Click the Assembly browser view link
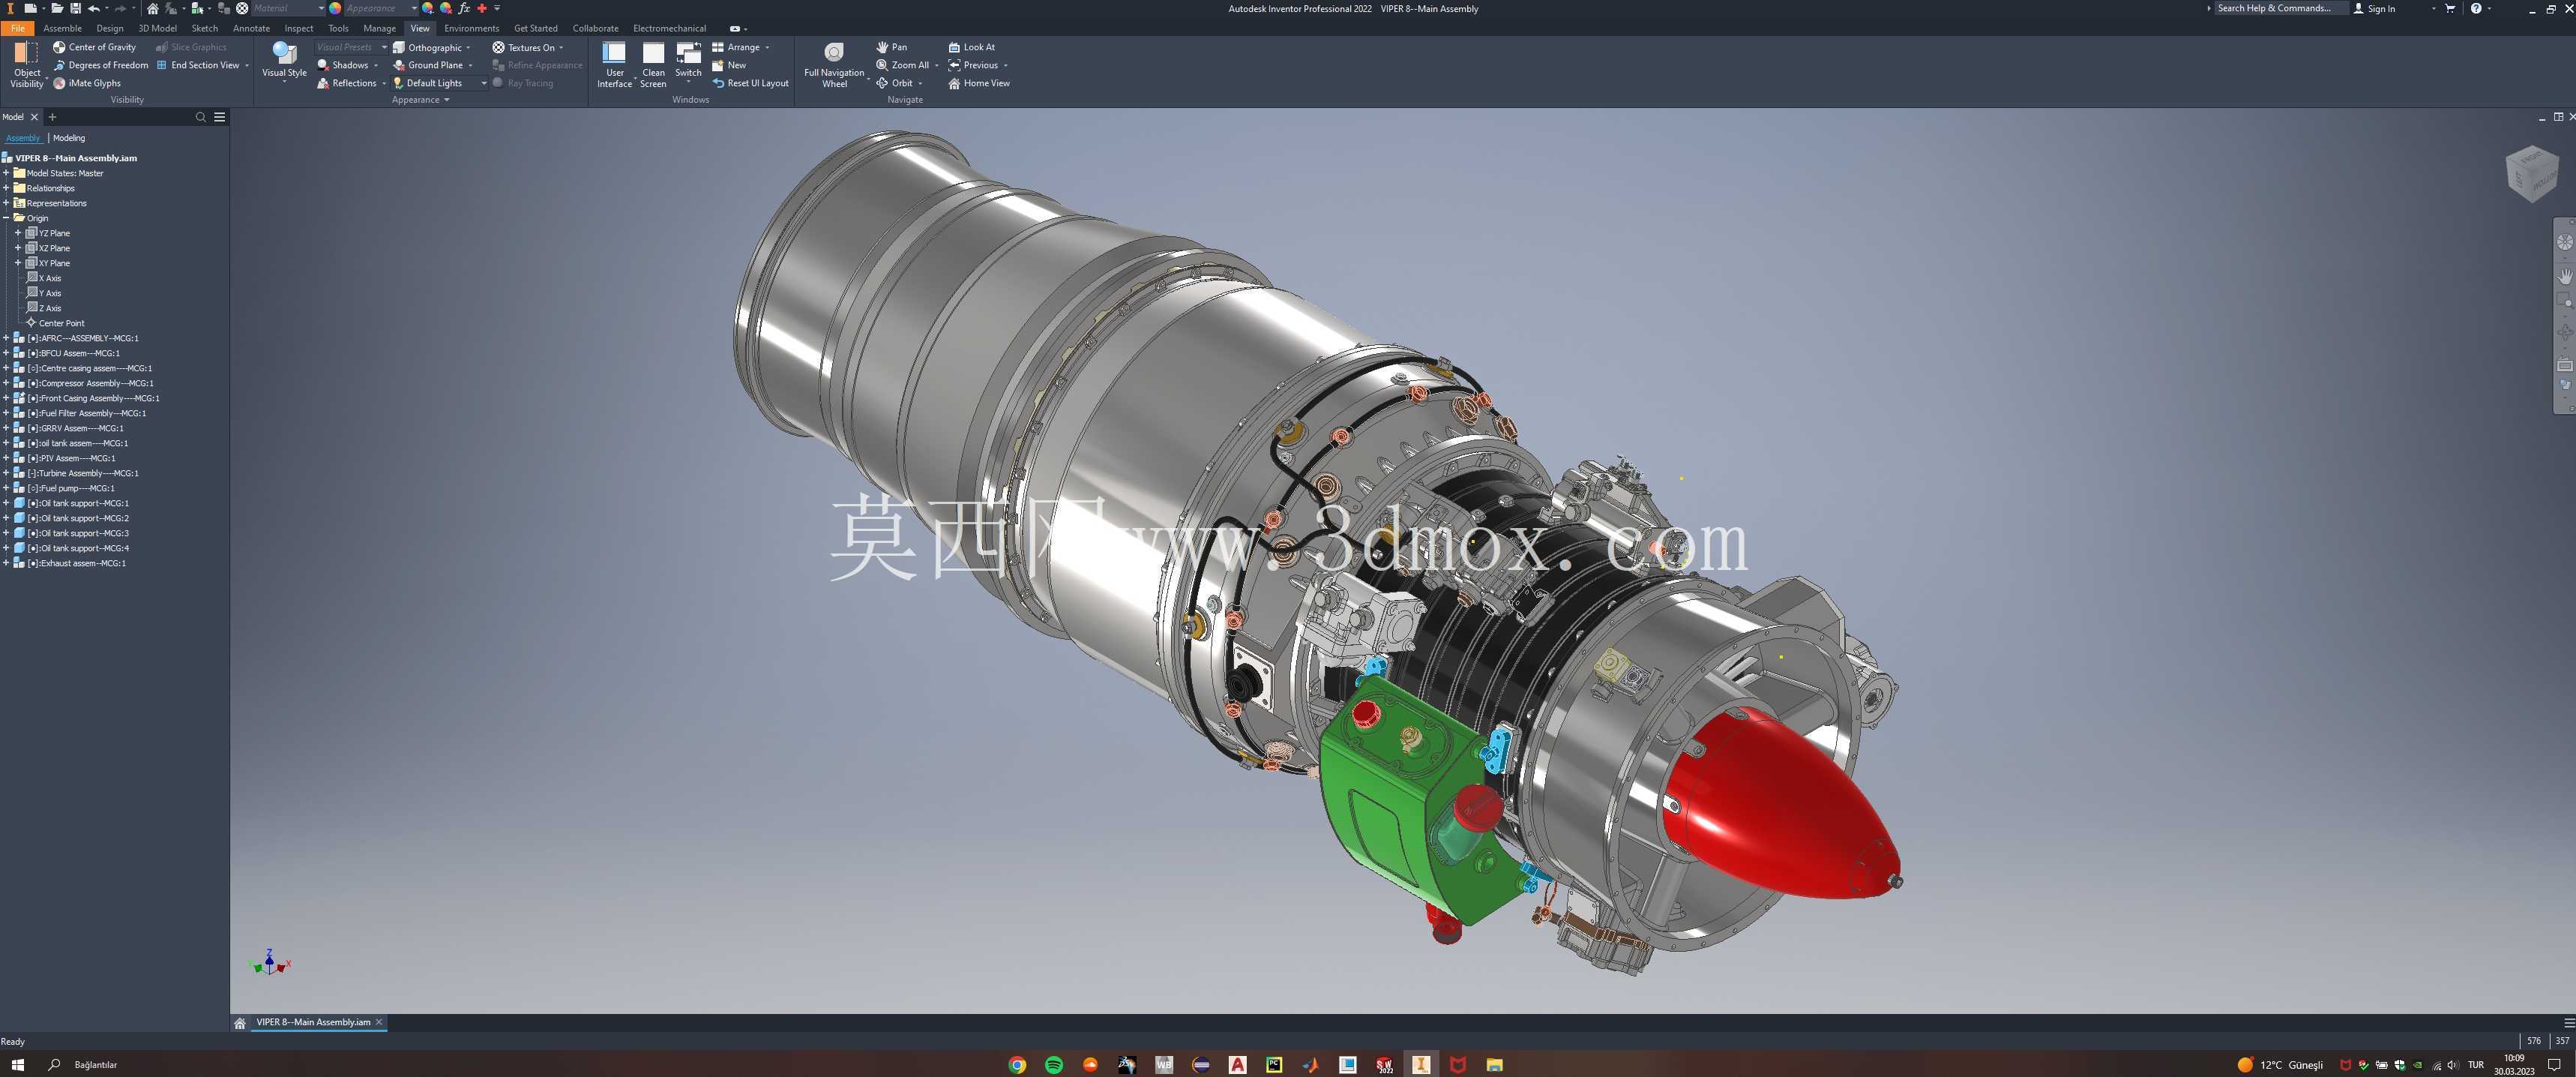 coord(23,138)
